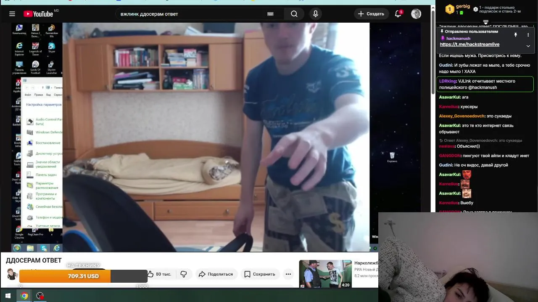Click Gudini username on 'И зубы лежат' message
Viewport: 538px width, 302px height.
pos(446,65)
